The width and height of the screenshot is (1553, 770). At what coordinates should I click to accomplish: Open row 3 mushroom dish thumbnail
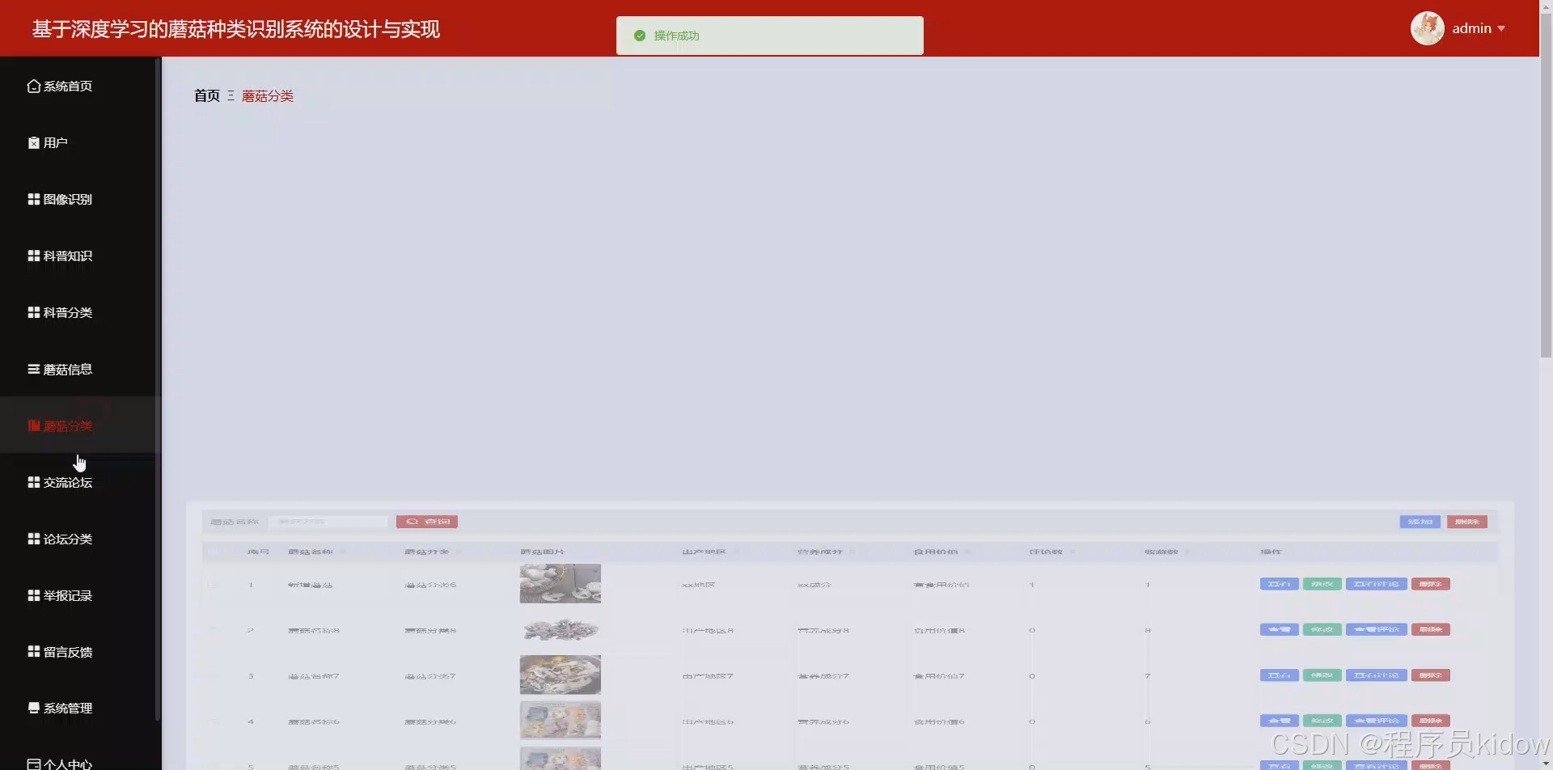coord(560,675)
